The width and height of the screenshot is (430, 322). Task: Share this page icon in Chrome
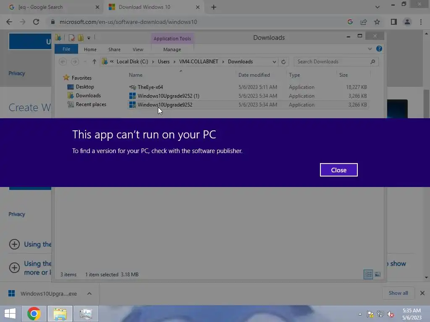click(363, 22)
